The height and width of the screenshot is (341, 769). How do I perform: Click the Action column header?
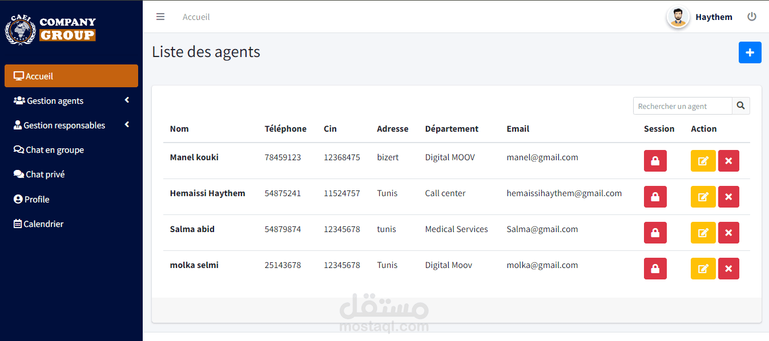704,129
